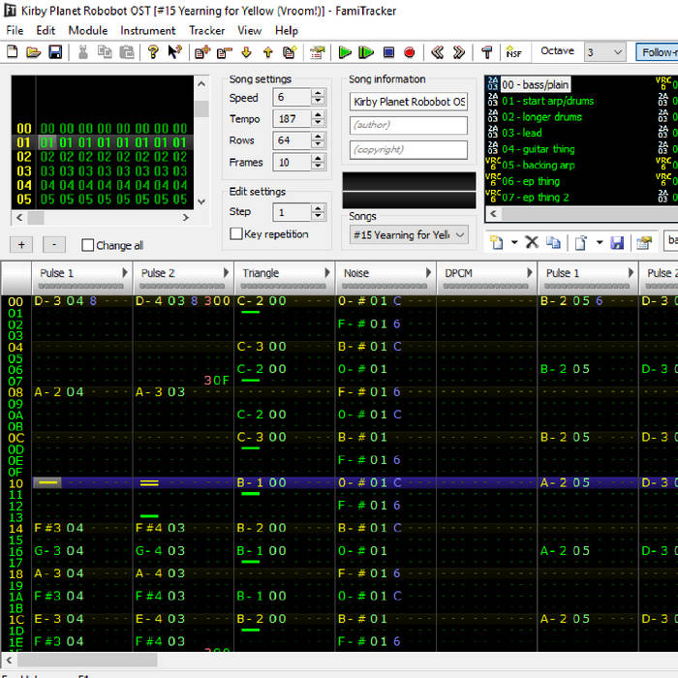678x678 pixels.
Task: Open the Triangle channel header arrow
Action: pyautogui.click(x=326, y=274)
